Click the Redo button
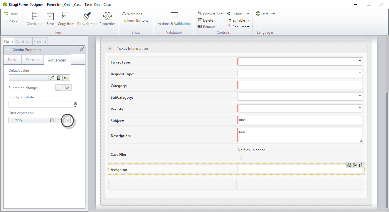389x212 pixels. pyautogui.click(x=11, y=20)
